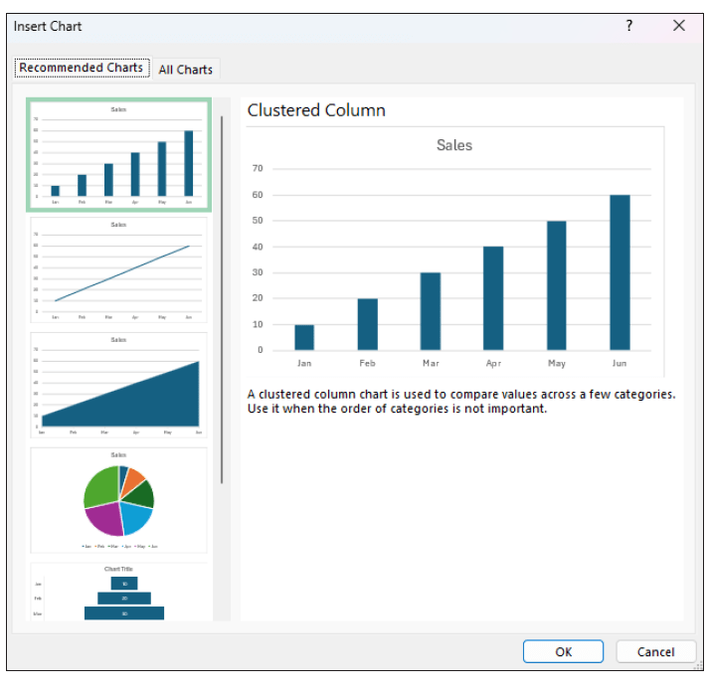The height and width of the screenshot is (692, 707).
Task: Click the Clustered Column heading text
Action: click(316, 110)
